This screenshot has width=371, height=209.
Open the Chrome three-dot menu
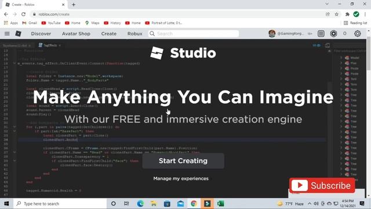pyautogui.click(x=365, y=14)
